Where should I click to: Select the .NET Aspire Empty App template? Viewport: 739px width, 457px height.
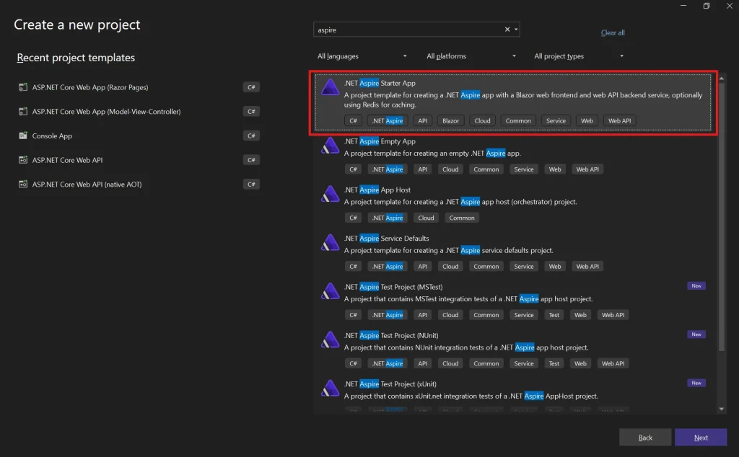pos(513,155)
